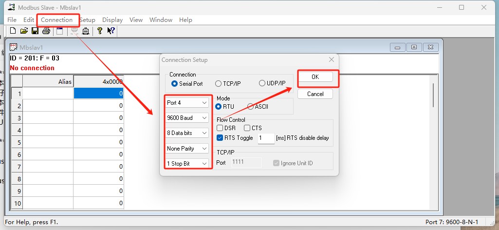Open the Window menu
Viewport: 499px width, 230px height.
[x=161, y=20]
